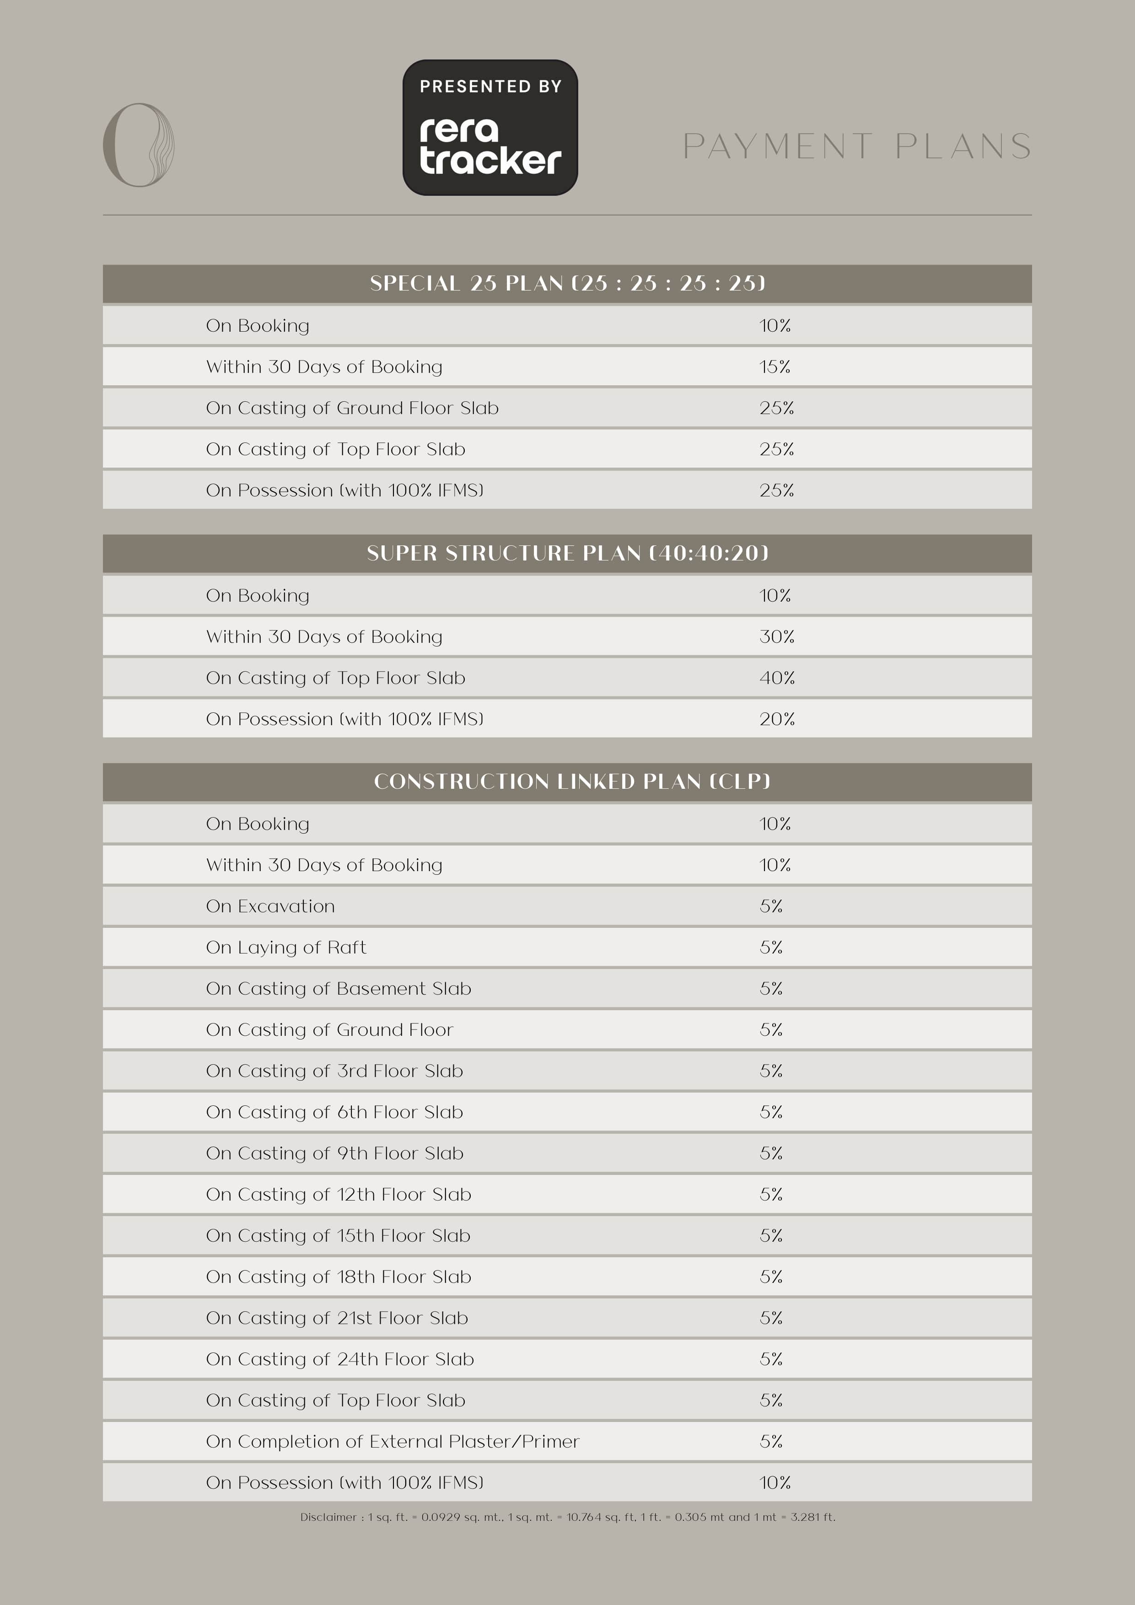
Task: Click On Casting of Basement Slab
Action: point(338,988)
